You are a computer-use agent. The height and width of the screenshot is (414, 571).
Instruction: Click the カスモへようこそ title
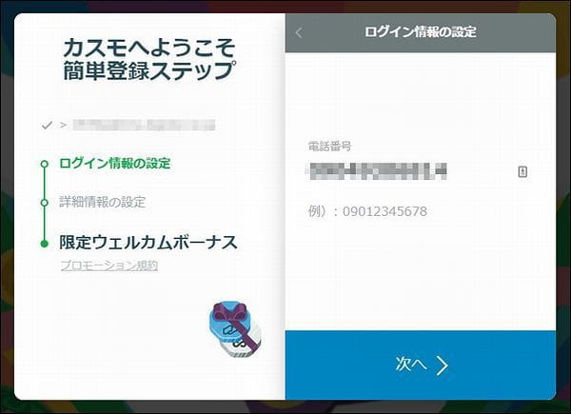149,49
